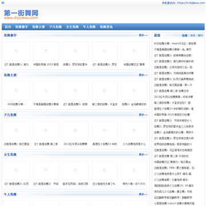Open the thumbnail above '不愧是美国街舞大赛第' in 街舞大赛

[x=46, y=91]
